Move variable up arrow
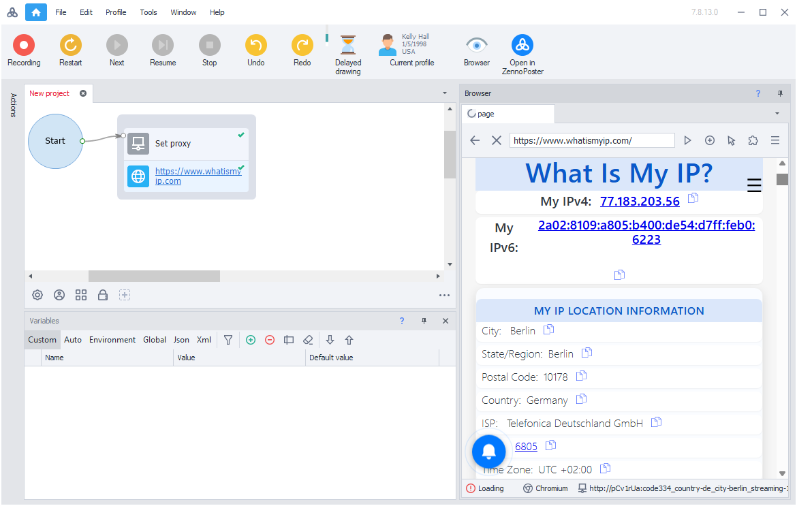Viewport: 797px width, 506px height. (x=349, y=340)
